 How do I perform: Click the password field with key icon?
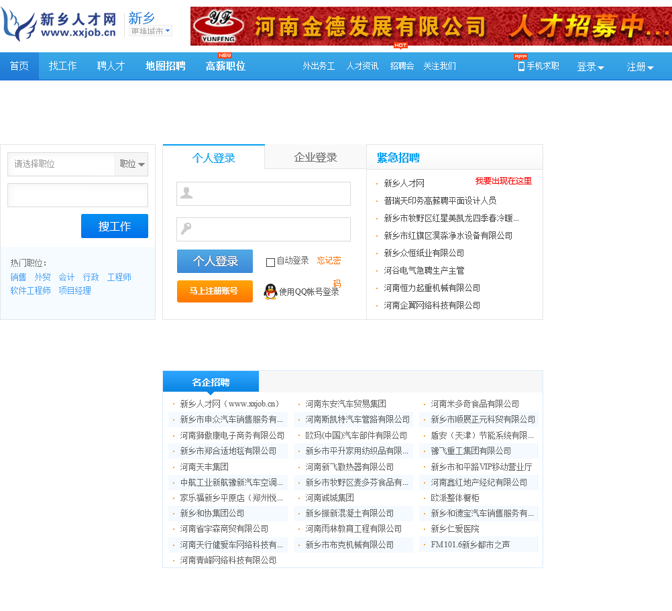tap(264, 229)
